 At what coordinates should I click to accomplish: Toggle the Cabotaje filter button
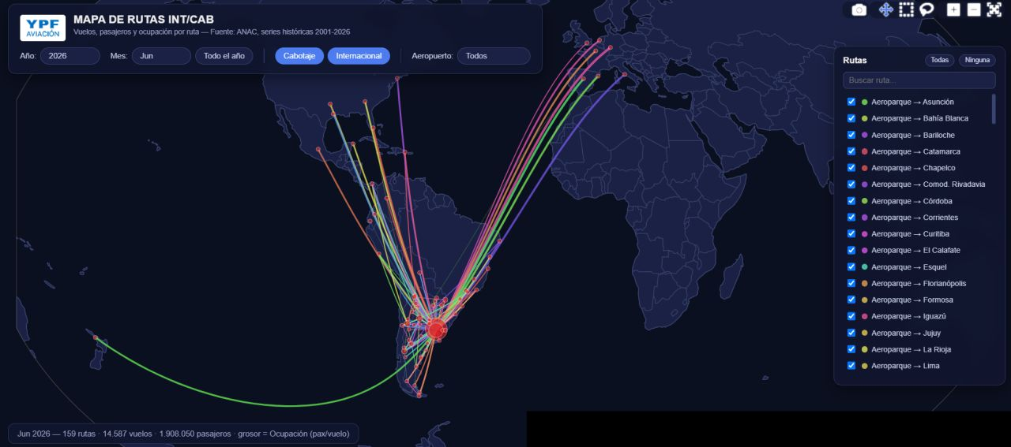[x=299, y=56]
